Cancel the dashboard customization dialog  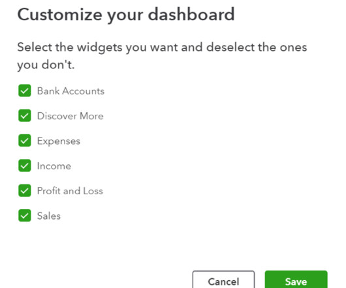tap(223, 279)
